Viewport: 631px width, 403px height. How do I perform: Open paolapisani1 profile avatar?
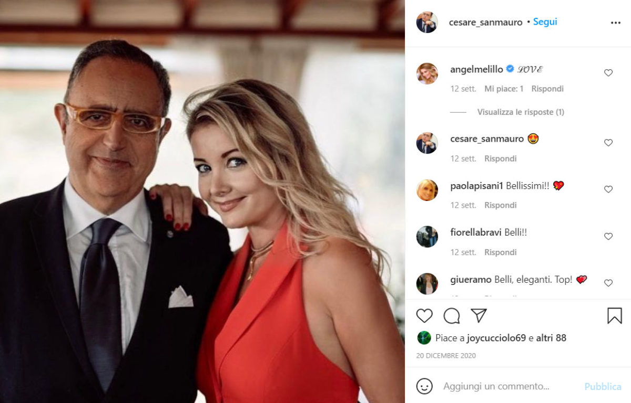click(427, 190)
